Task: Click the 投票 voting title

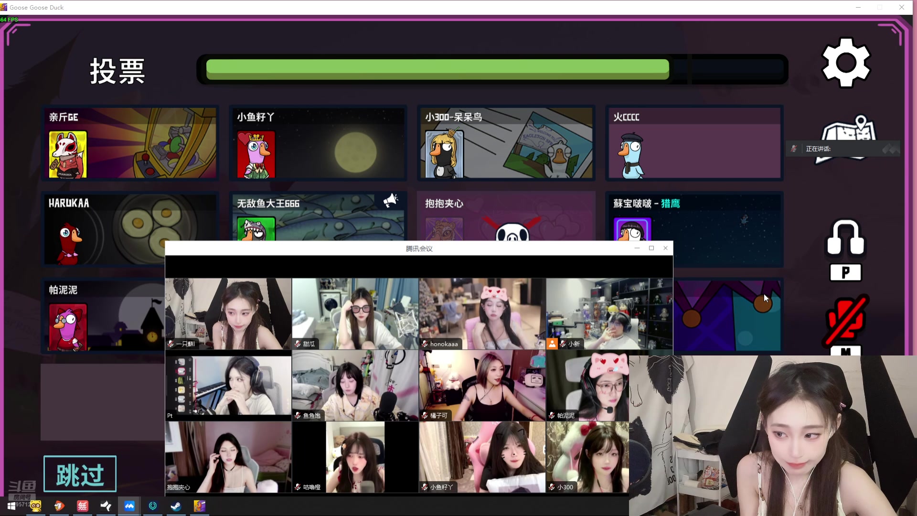Action: pos(117,71)
